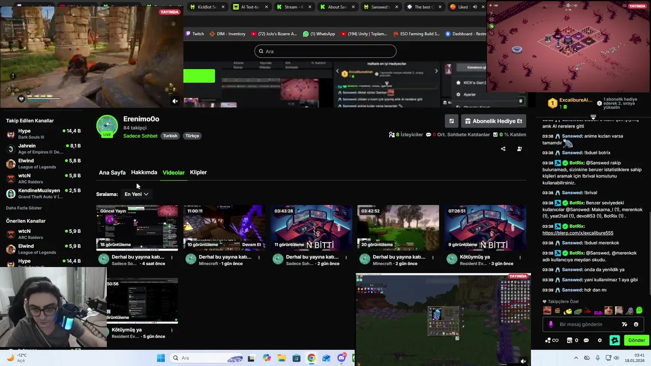651x366 pixels.
Task: Click the teal BotRix badge button beside Gönder
Action: [x=615, y=340]
